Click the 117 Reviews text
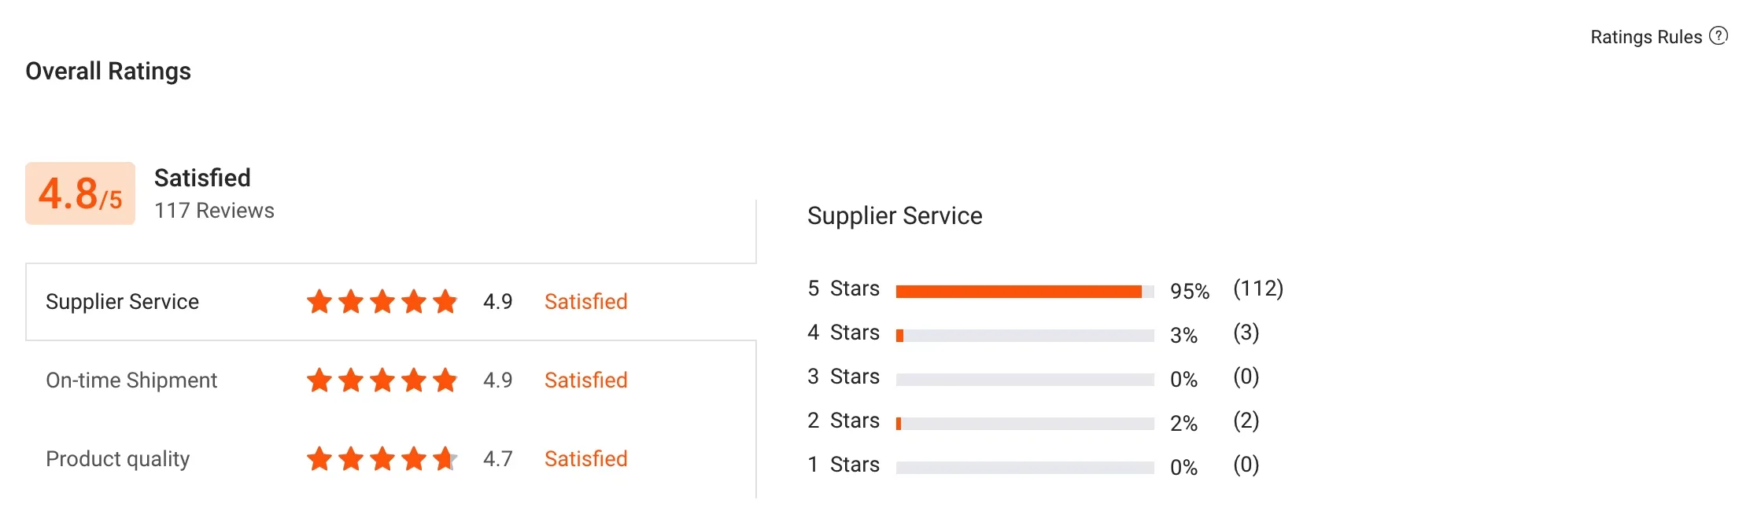 [214, 211]
